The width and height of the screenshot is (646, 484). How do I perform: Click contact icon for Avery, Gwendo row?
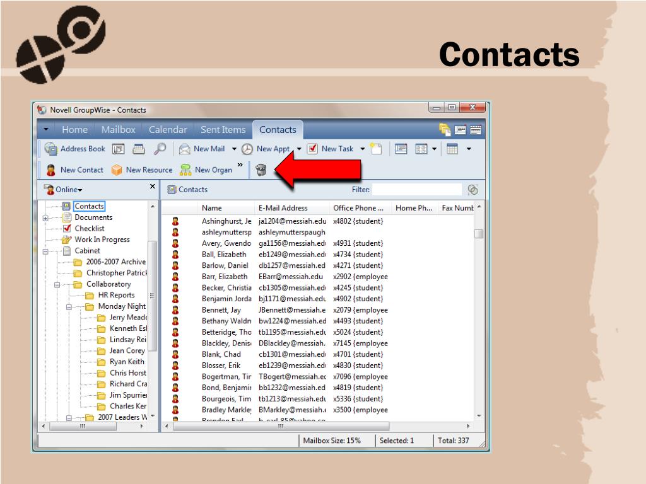click(175, 243)
